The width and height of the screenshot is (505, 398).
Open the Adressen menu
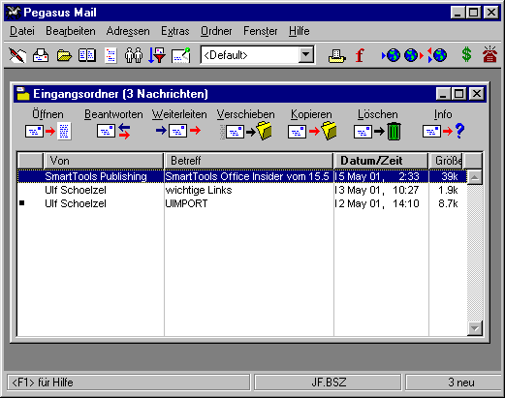(x=128, y=31)
